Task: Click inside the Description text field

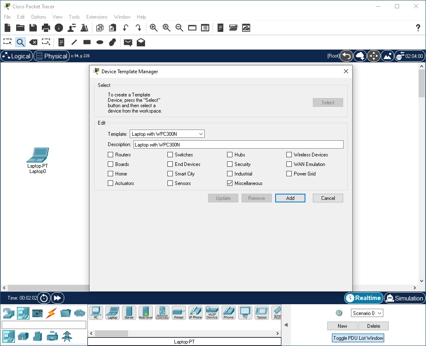Action: point(238,144)
